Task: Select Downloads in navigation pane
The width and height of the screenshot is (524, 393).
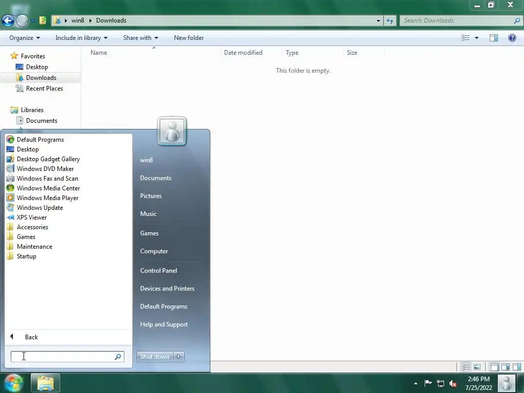Action: (x=41, y=78)
